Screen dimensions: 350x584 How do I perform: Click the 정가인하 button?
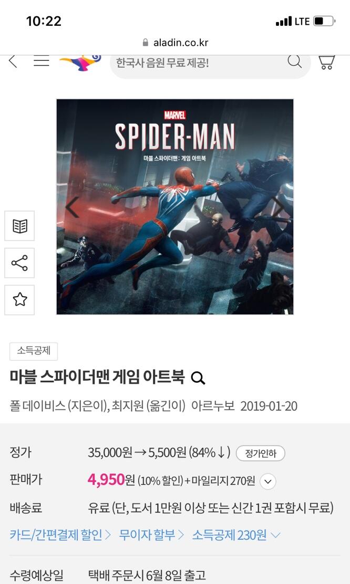click(x=261, y=453)
